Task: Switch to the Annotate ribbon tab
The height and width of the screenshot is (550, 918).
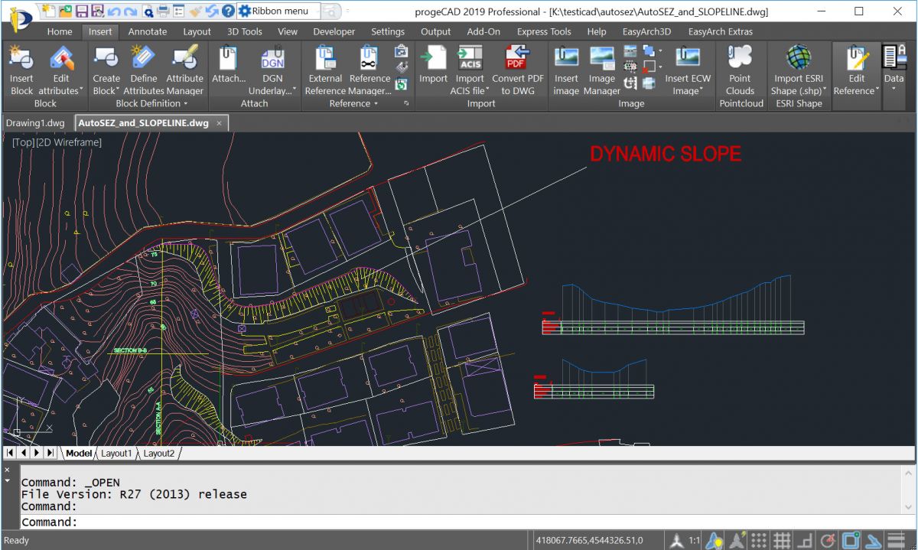Action: (147, 31)
